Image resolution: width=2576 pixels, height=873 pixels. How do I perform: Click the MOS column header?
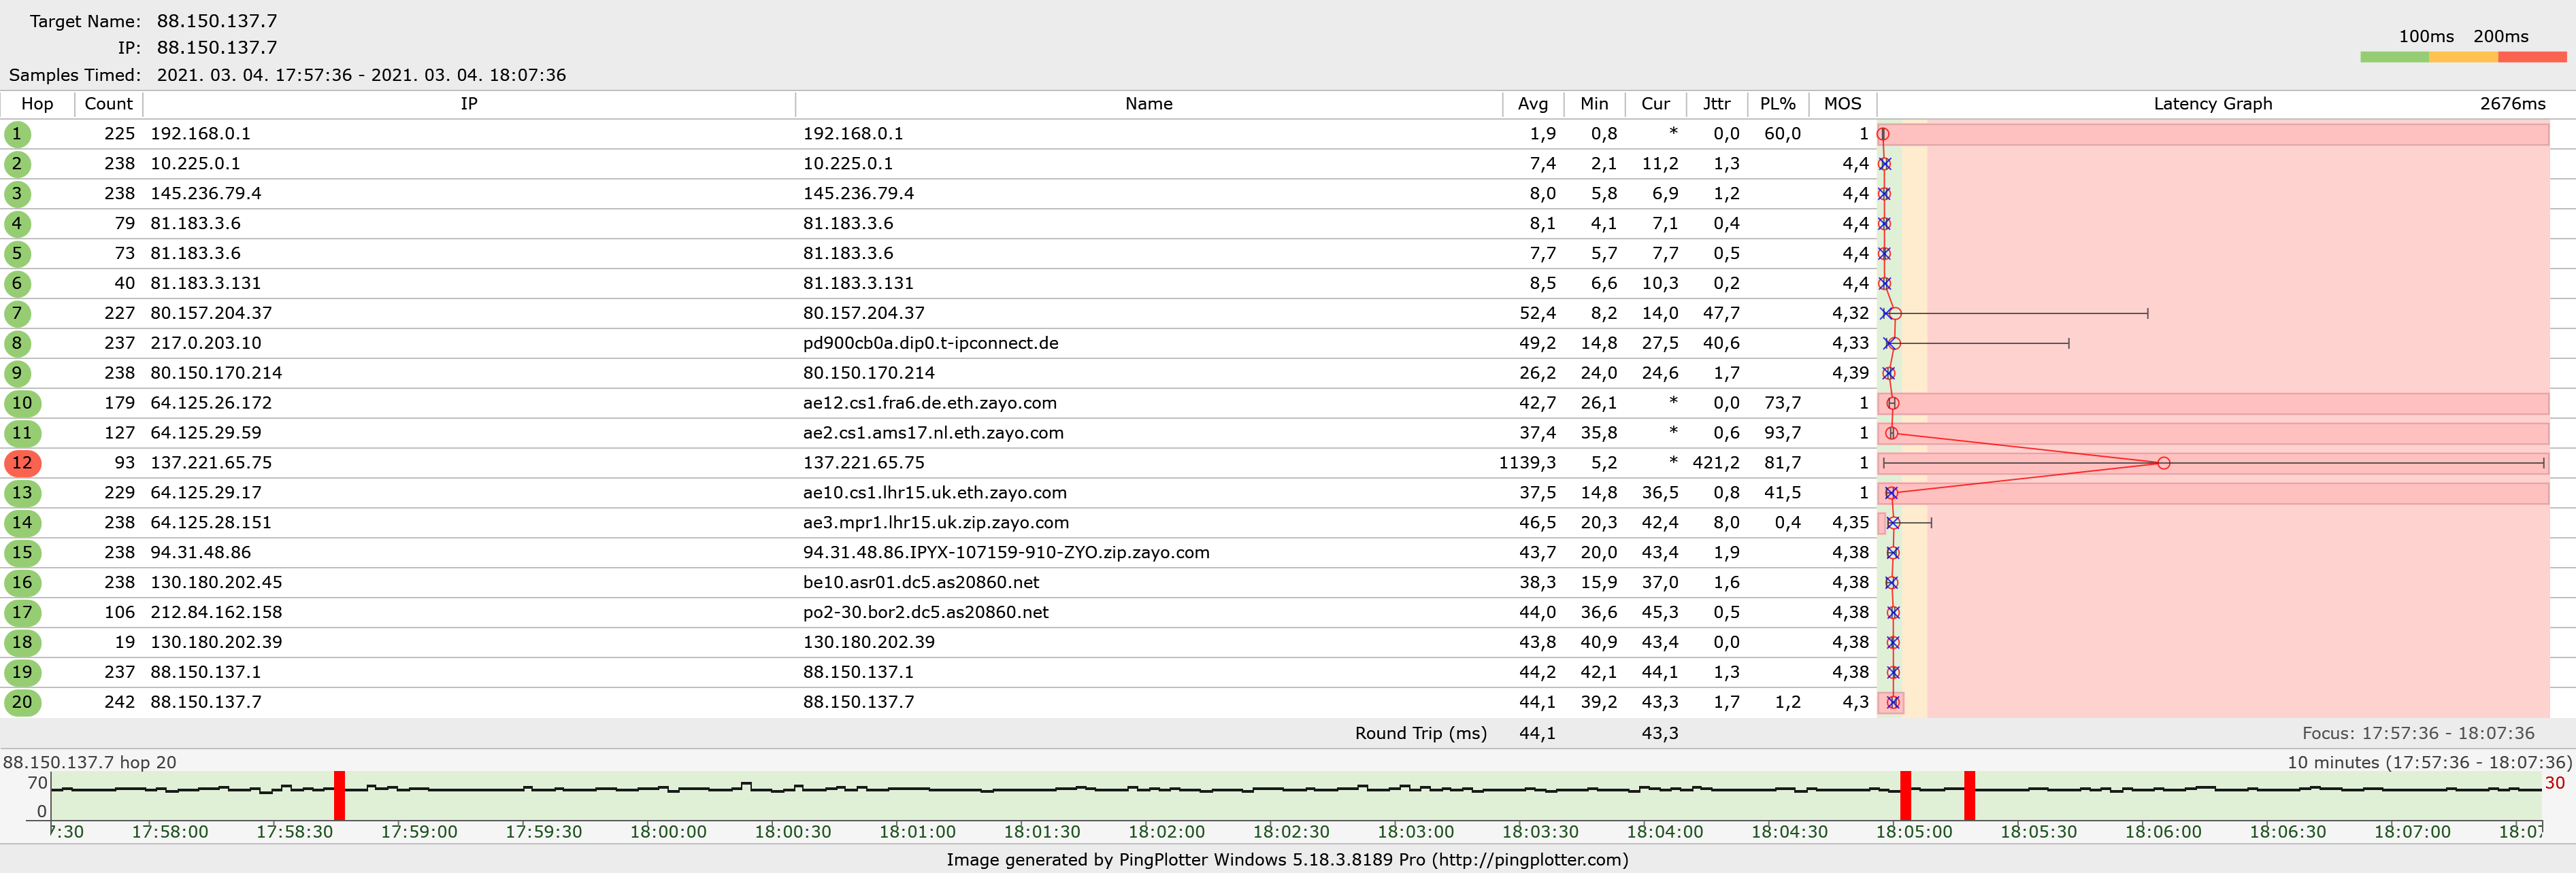(x=1842, y=104)
